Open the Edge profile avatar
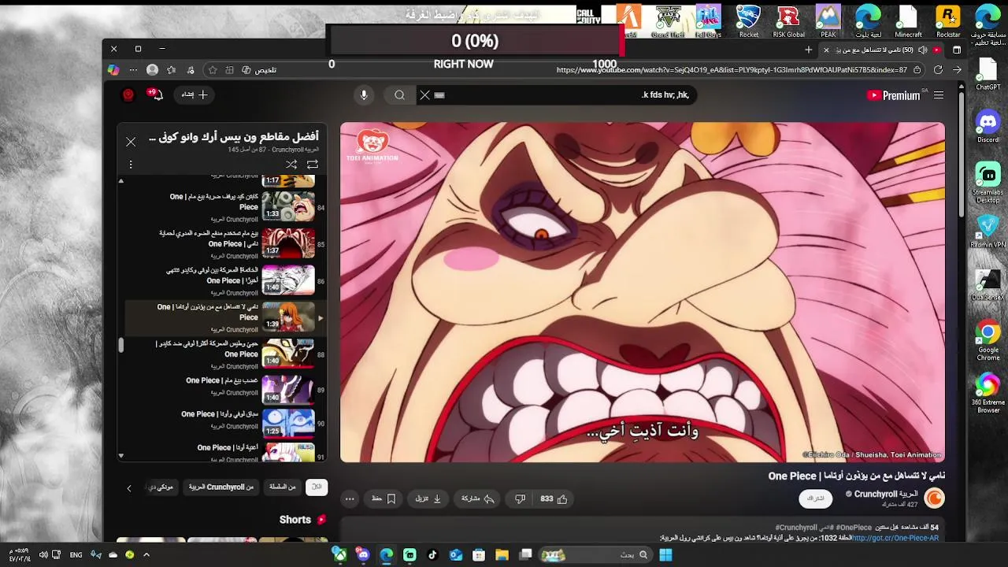The image size is (1008, 567). pos(152,70)
